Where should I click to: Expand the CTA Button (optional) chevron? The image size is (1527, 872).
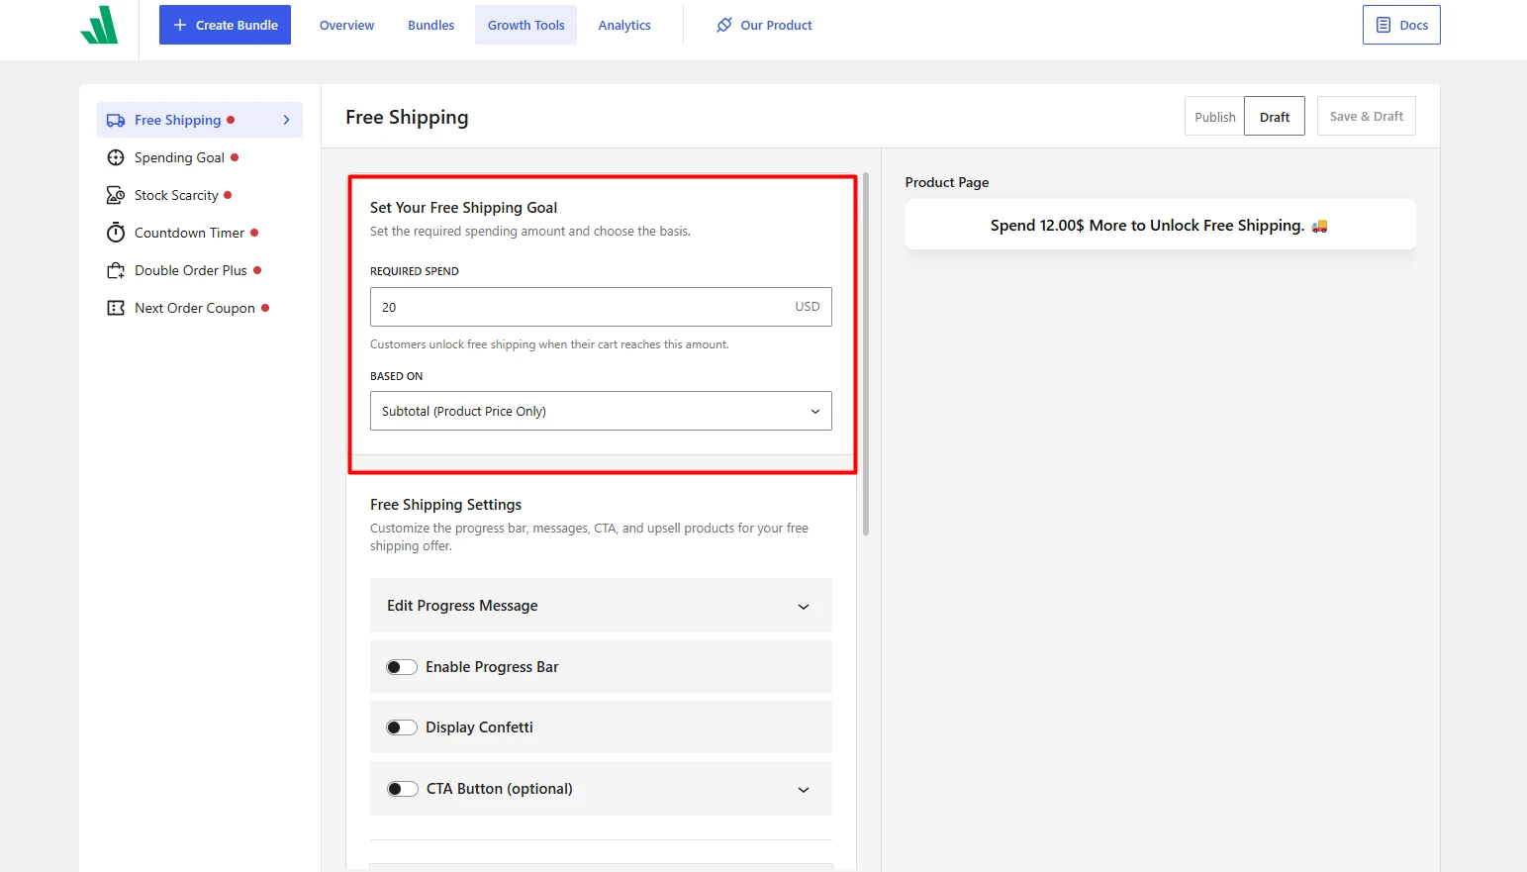[804, 789]
